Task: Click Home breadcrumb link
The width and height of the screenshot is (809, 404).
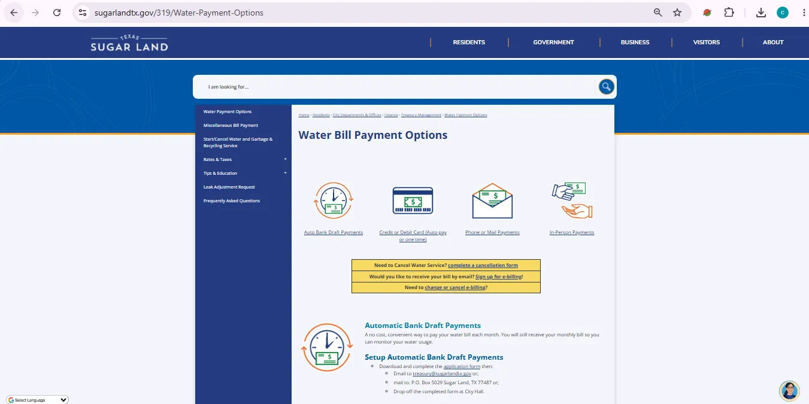Action: click(304, 115)
